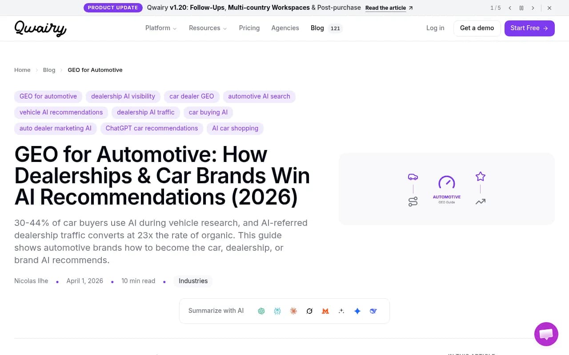Click the 121 blog count badge

coord(335,28)
